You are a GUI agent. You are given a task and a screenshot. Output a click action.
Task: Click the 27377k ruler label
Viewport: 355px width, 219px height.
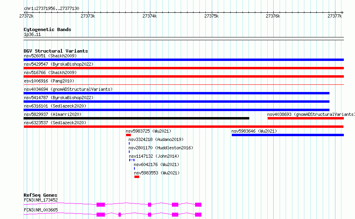click(335, 16)
